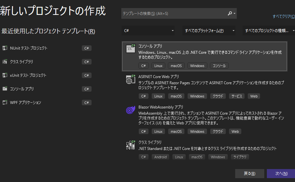Select recent NUnit テスト プロジェクト template
295x182 pixels.
28,48
